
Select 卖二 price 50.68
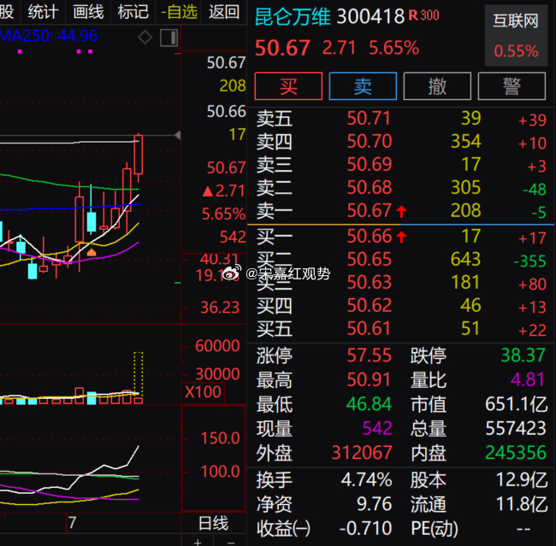pyautogui.click(x=369, y=187)
